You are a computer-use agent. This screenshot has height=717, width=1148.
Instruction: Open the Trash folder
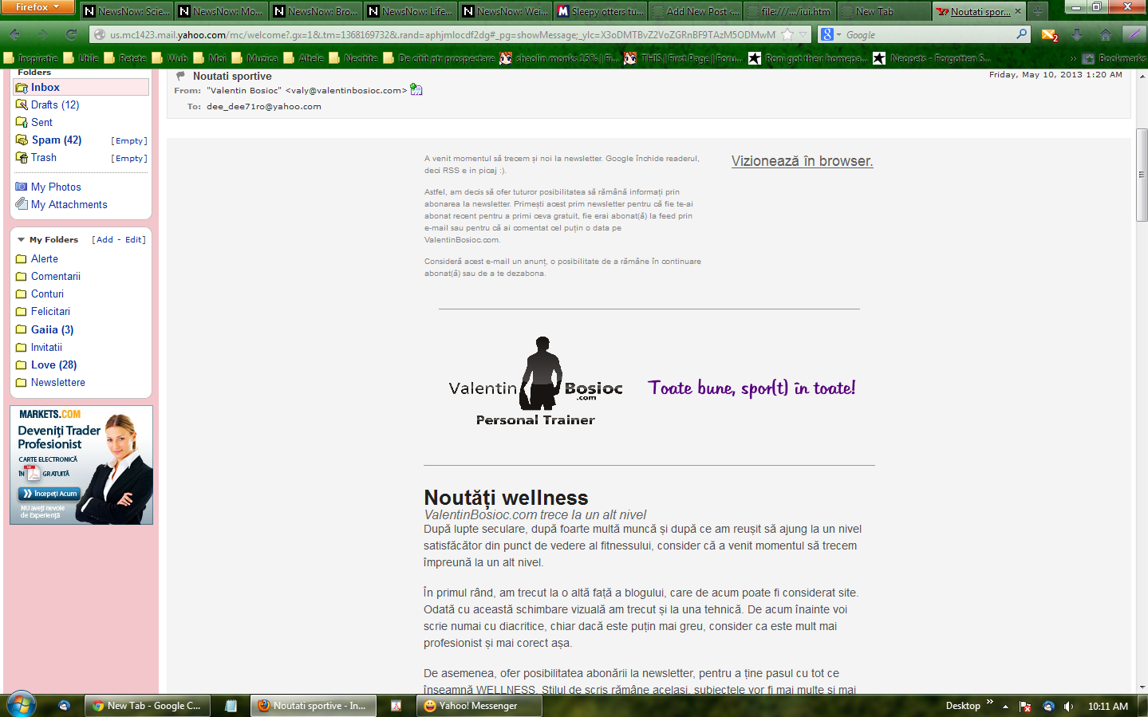tap(43, 157)
